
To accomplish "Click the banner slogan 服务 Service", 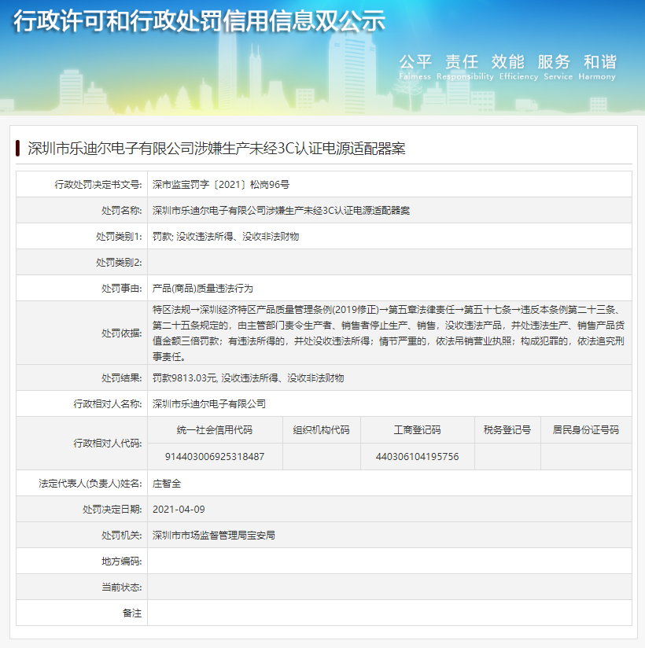I will (x=558, y=67).
